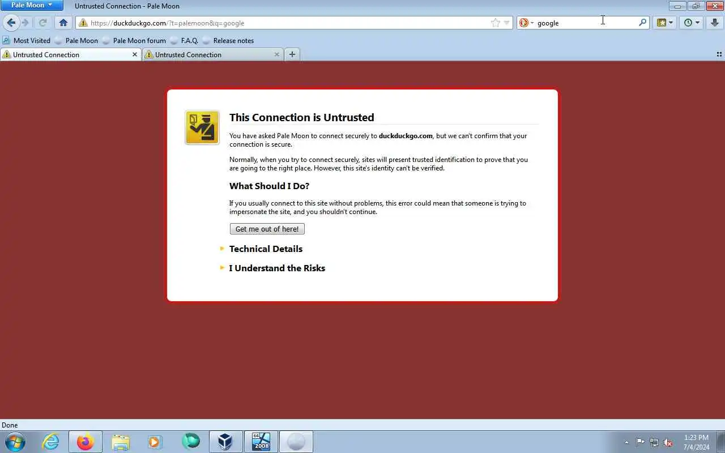Click the Get me out of here! button
Screen dimensions: 725x453
pos(267,229)
